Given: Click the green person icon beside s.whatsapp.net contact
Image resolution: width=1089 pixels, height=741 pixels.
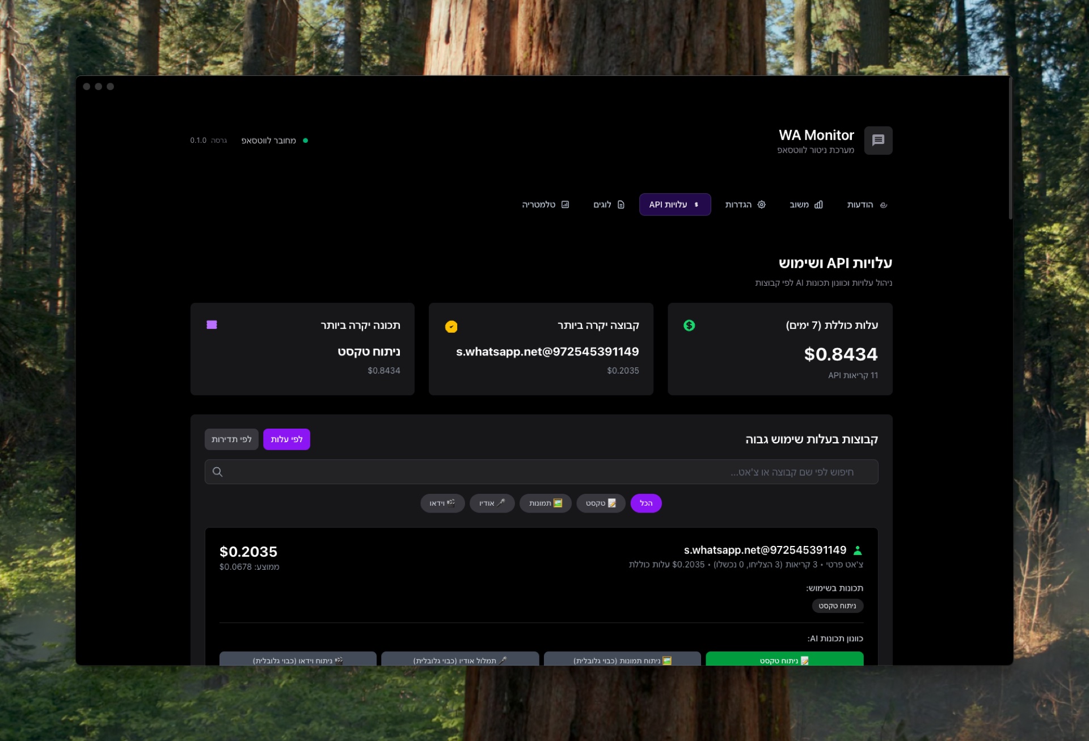Looking at the screenshot, I should point(858,550).
